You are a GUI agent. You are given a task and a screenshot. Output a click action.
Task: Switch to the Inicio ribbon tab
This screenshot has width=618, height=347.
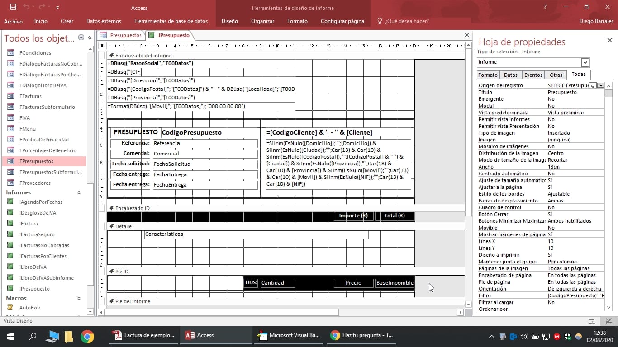(41, 21)
